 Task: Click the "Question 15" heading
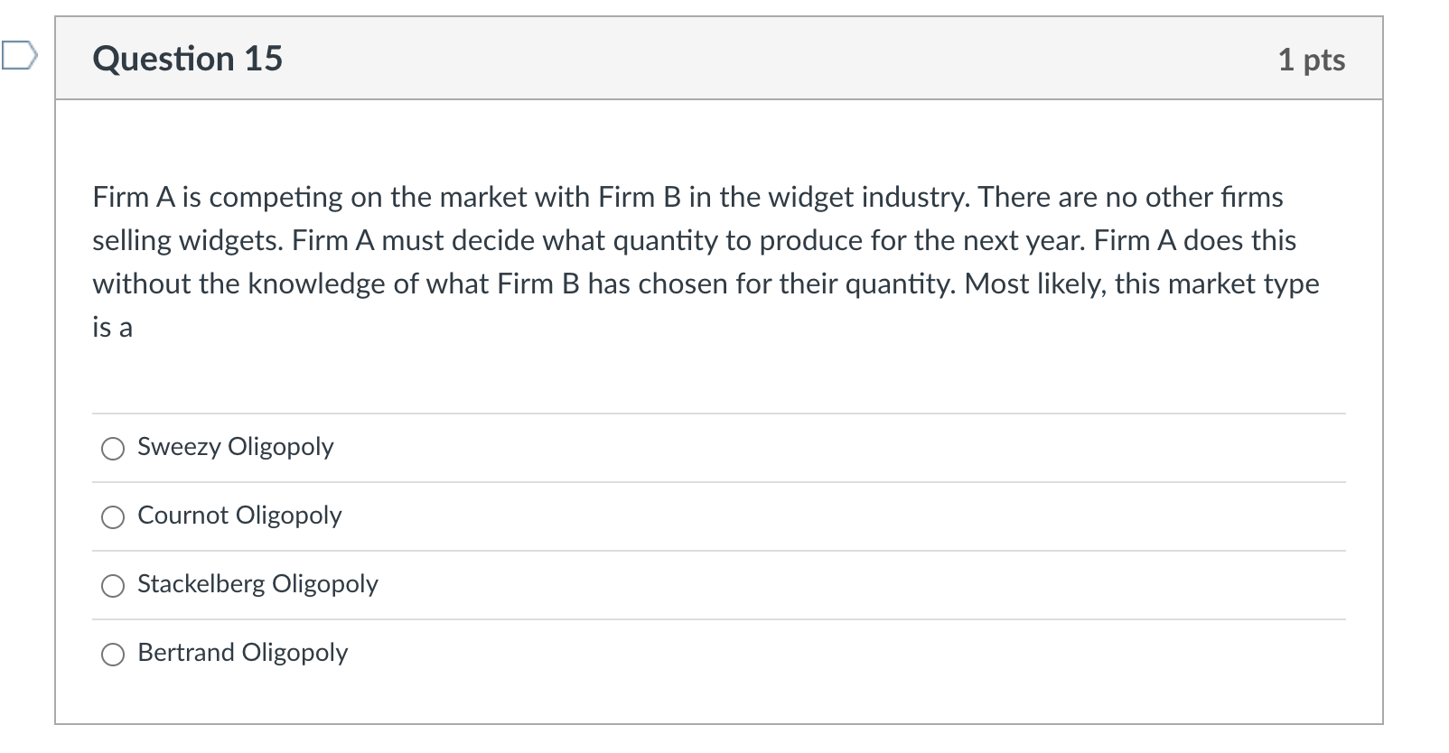tap(187, 59)
